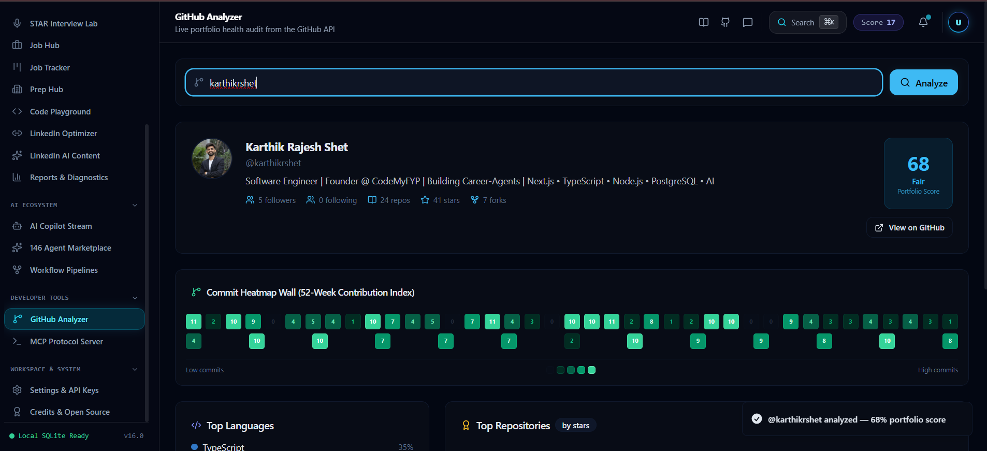Select GitHub Analyzer in the sidebar

click(75, 319)
